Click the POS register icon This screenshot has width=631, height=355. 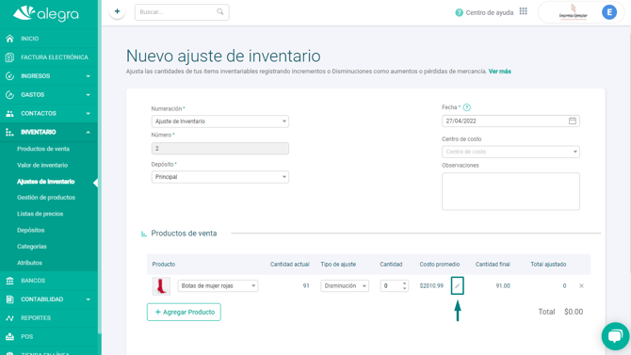[9, 336]
